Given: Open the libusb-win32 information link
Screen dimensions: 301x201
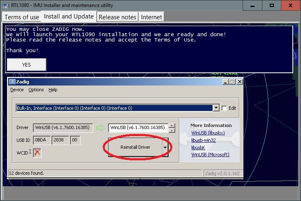Looking at the screenshot, I should 204,140.
